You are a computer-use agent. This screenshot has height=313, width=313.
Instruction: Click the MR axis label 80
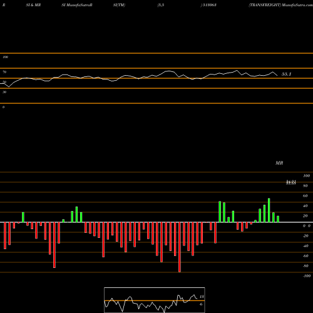pyautogui.click(x=305, y=186)
